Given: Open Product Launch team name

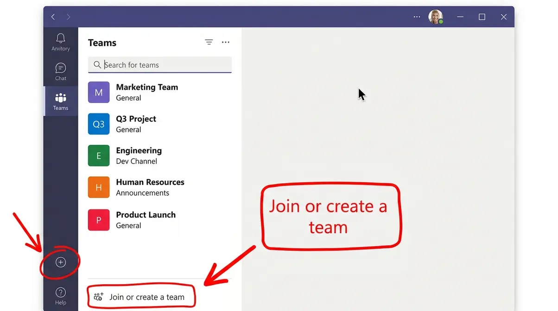Looking at the screenshot, I should 146,215.
